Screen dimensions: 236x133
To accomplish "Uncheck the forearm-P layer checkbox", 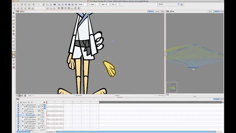I will [x=18, y=105].
